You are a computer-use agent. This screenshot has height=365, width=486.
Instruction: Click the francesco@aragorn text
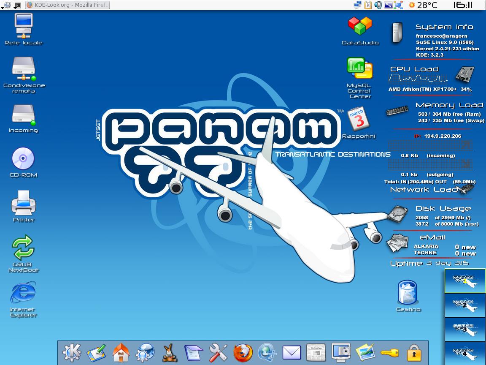click(x=441, y=36)
